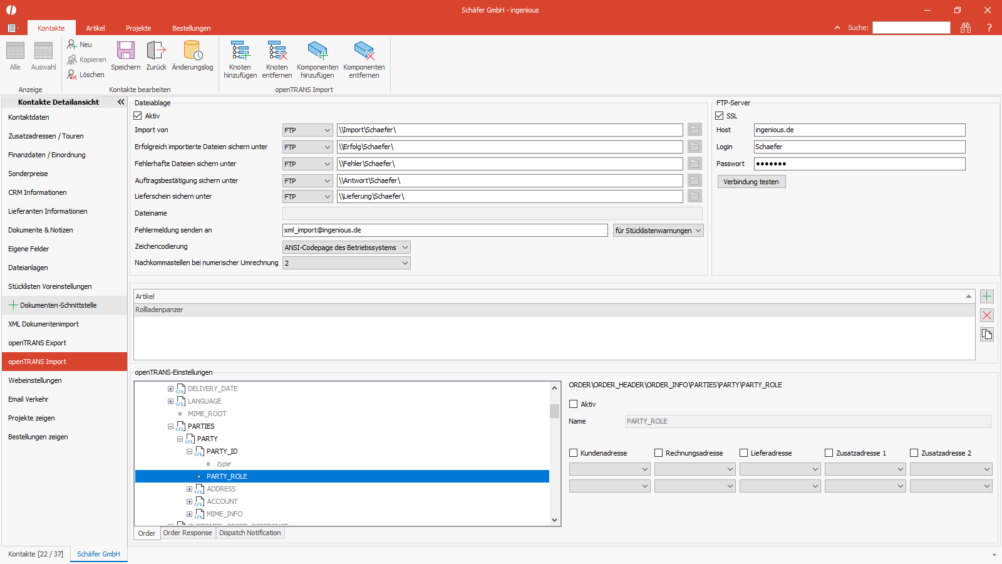The image size is (1002, 564).
Task: Click the Suche search field
Action: point(911,28)
